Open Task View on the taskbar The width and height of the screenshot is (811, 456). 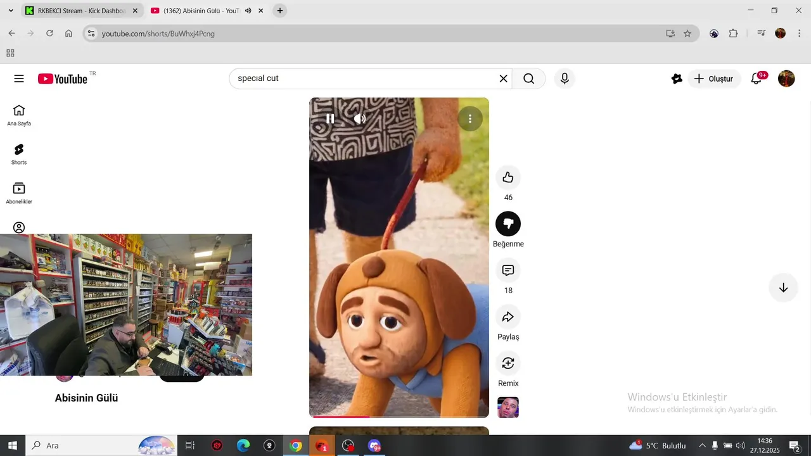[x=189, y=445]
